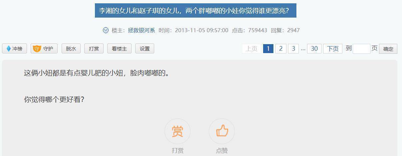Focus the page number input field
This screenshot has height=156, width=402.
coord(361,49)
